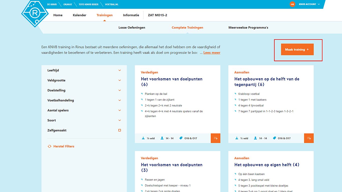Screen dimensions: 342x192
Task: Click the field icon showing ¼ veld
Action: [144, 138]
